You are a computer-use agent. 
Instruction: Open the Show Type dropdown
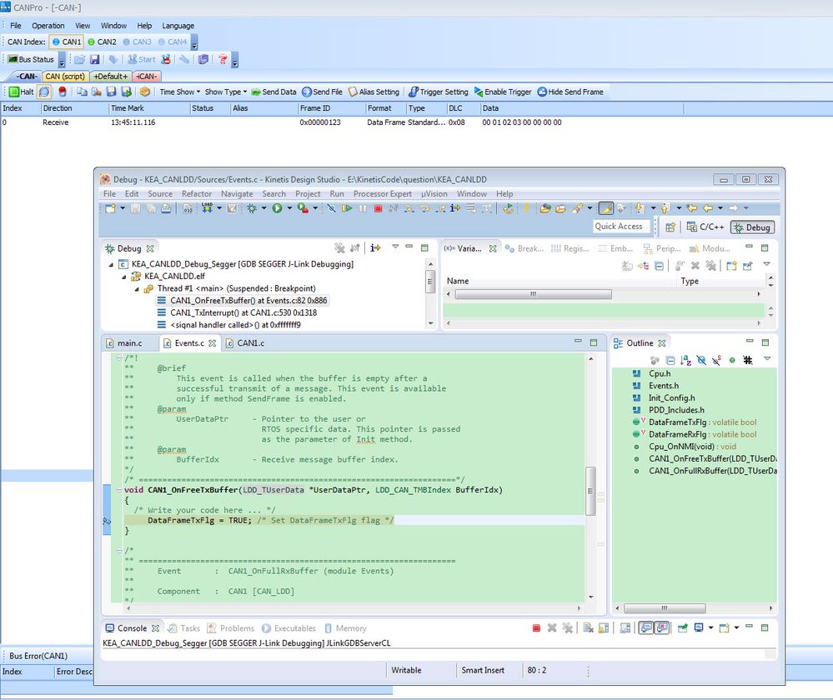pyautogui.click(x=226, y=92)
